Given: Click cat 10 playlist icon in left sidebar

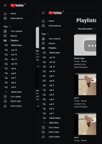Looking at the screenshot, I should [6, 64].
